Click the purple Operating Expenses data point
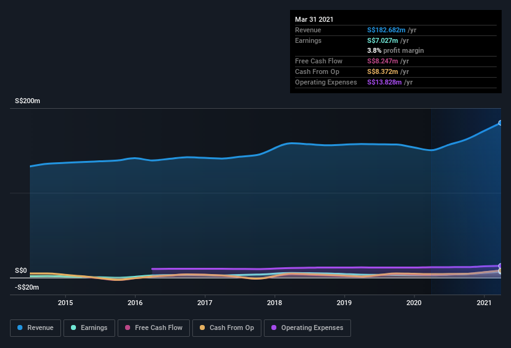 (500, 266)
